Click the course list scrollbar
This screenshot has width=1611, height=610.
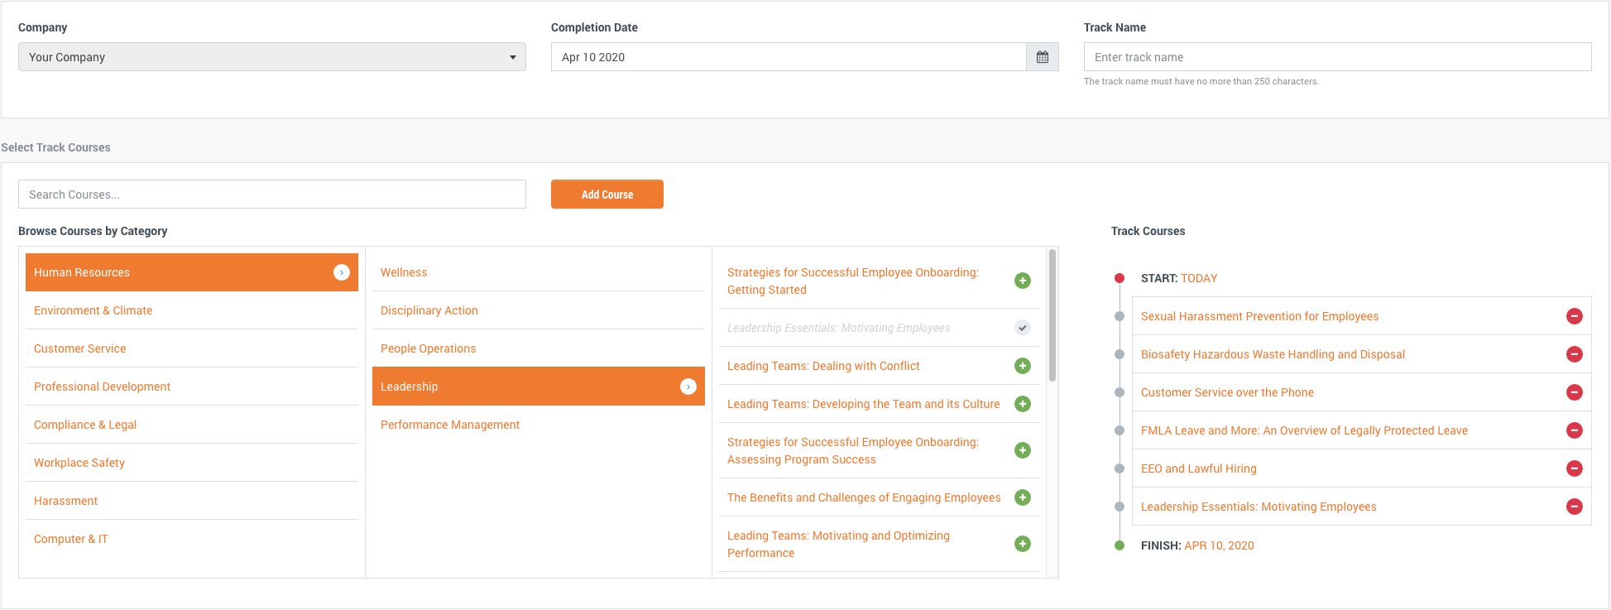[x=1052, y=315]
